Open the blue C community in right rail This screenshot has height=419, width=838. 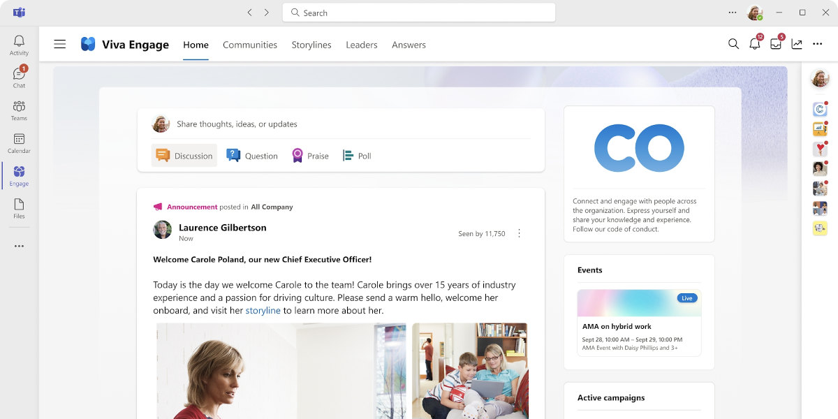tap(820, 109)
